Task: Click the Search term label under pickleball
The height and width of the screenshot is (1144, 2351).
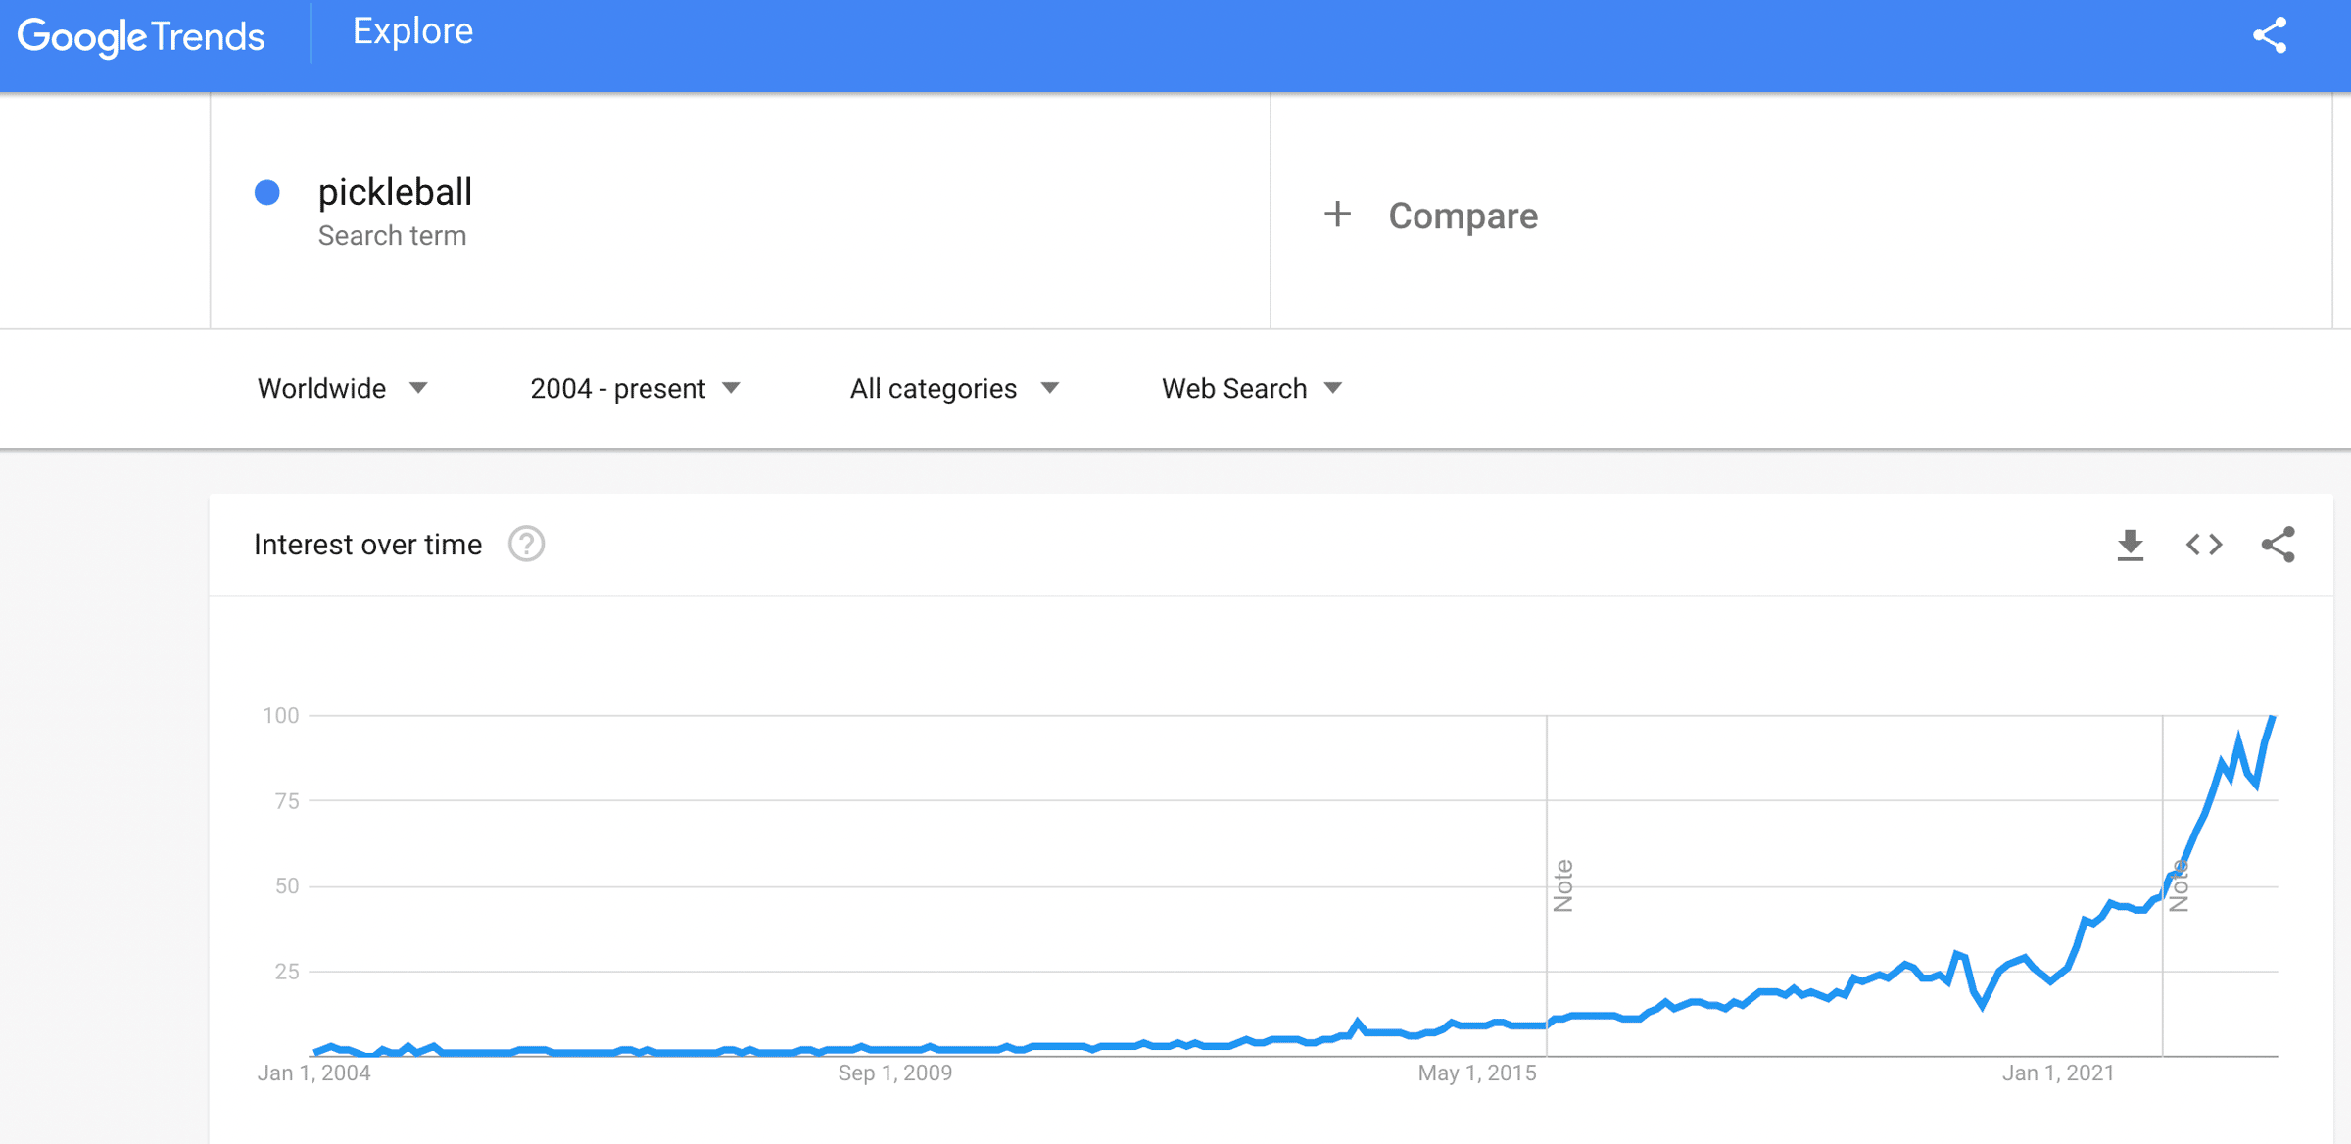Action: [392, 236]
